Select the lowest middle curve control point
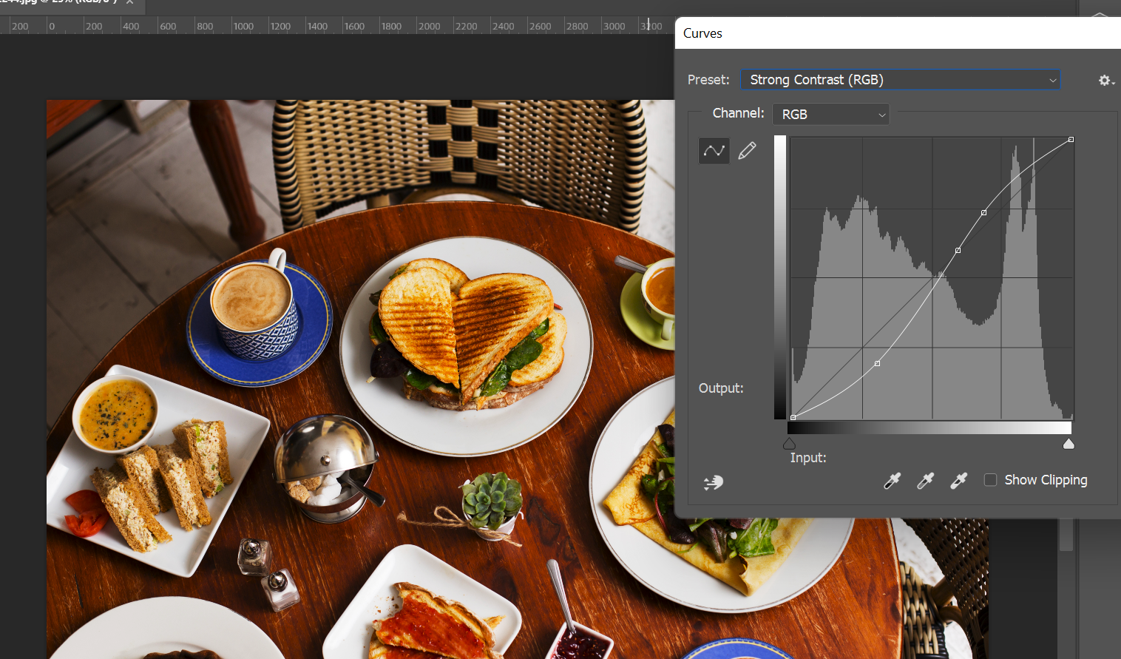The height and width of the screenshot is (659, 1121). (877, 363)
